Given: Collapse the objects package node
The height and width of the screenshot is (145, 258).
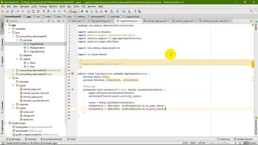Looking at the screenshot, I should [x=17, y=59].
